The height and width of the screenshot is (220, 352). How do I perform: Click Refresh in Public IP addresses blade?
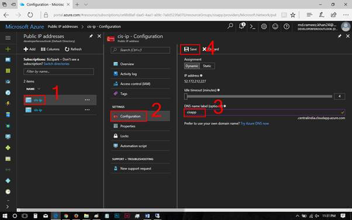click(x=74, y=49)
